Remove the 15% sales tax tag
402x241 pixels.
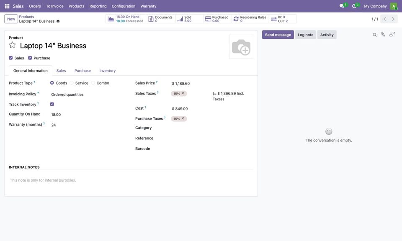coord(183,93)
